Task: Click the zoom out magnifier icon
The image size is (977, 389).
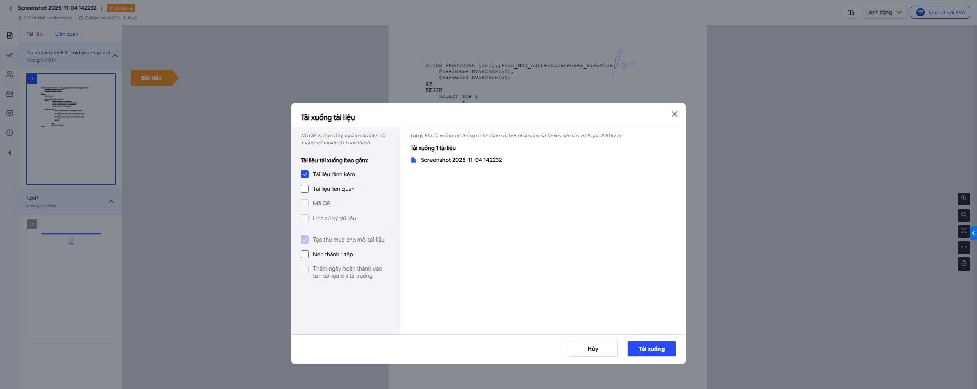Action: (x=964, y=215)
